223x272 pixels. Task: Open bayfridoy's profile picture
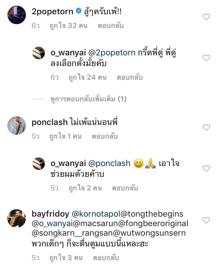(17, 218)
